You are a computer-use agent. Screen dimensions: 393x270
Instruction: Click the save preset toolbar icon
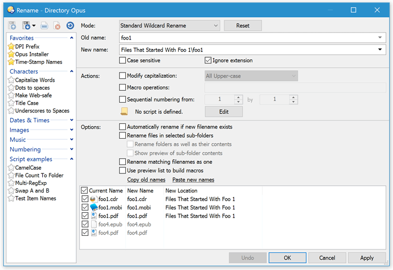(x=12, y=26)
